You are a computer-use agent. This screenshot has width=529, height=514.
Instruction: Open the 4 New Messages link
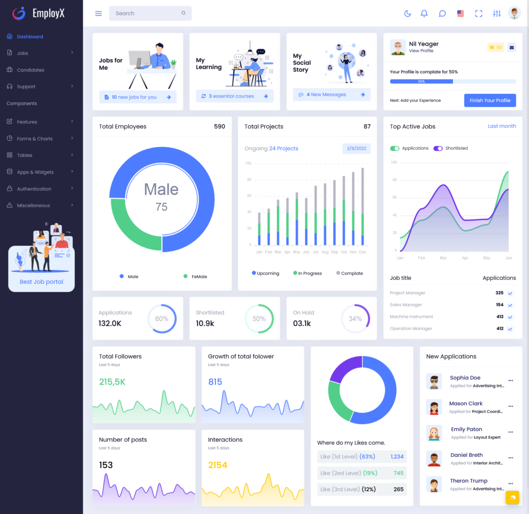(x=331, y=95)
